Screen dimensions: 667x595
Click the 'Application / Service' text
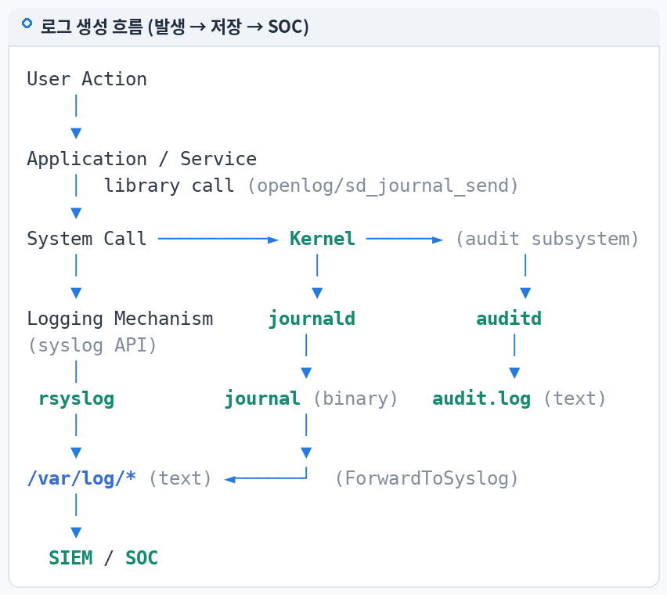click(x=142, y=159)
